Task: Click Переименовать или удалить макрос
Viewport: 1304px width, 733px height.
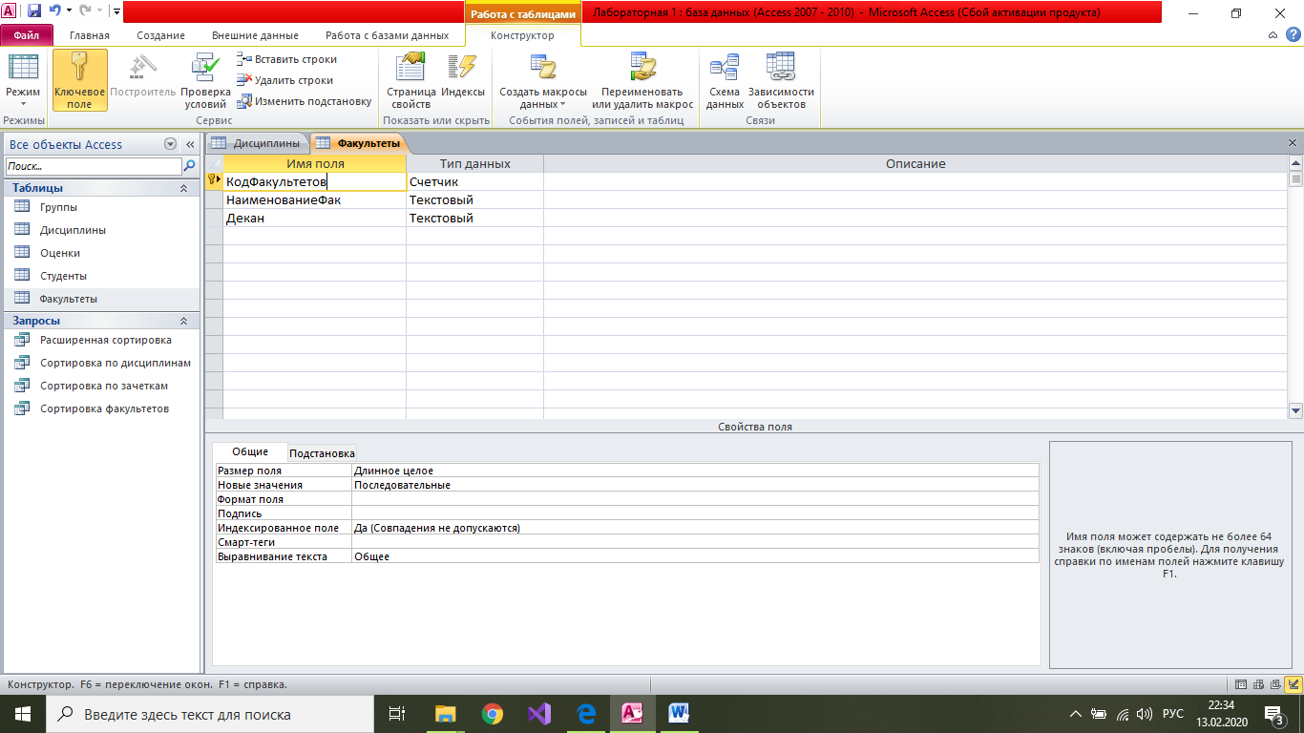Action: point(642,80)
